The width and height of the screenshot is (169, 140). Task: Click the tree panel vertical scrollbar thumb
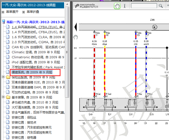tap(67, 52)
